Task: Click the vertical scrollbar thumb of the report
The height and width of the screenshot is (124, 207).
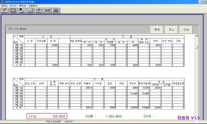Action: (x=197, y=47)
